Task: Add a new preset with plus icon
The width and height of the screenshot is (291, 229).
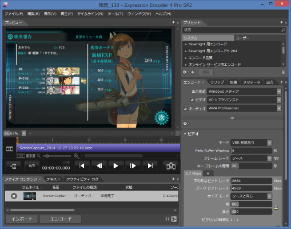Action: point(193,72)
